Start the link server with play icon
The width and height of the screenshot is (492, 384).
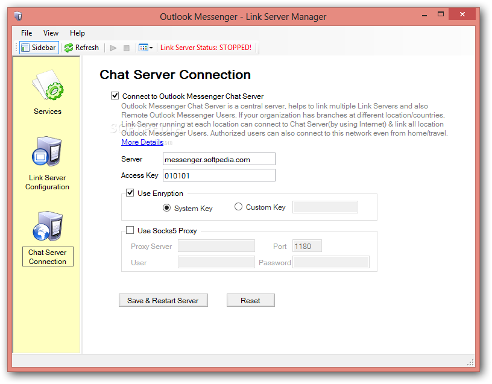113,48
